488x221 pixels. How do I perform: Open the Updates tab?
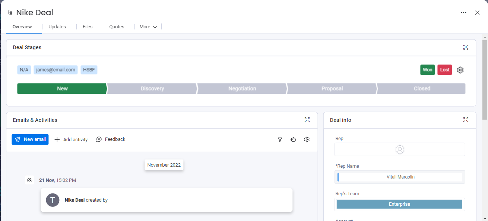coord(57,27)
